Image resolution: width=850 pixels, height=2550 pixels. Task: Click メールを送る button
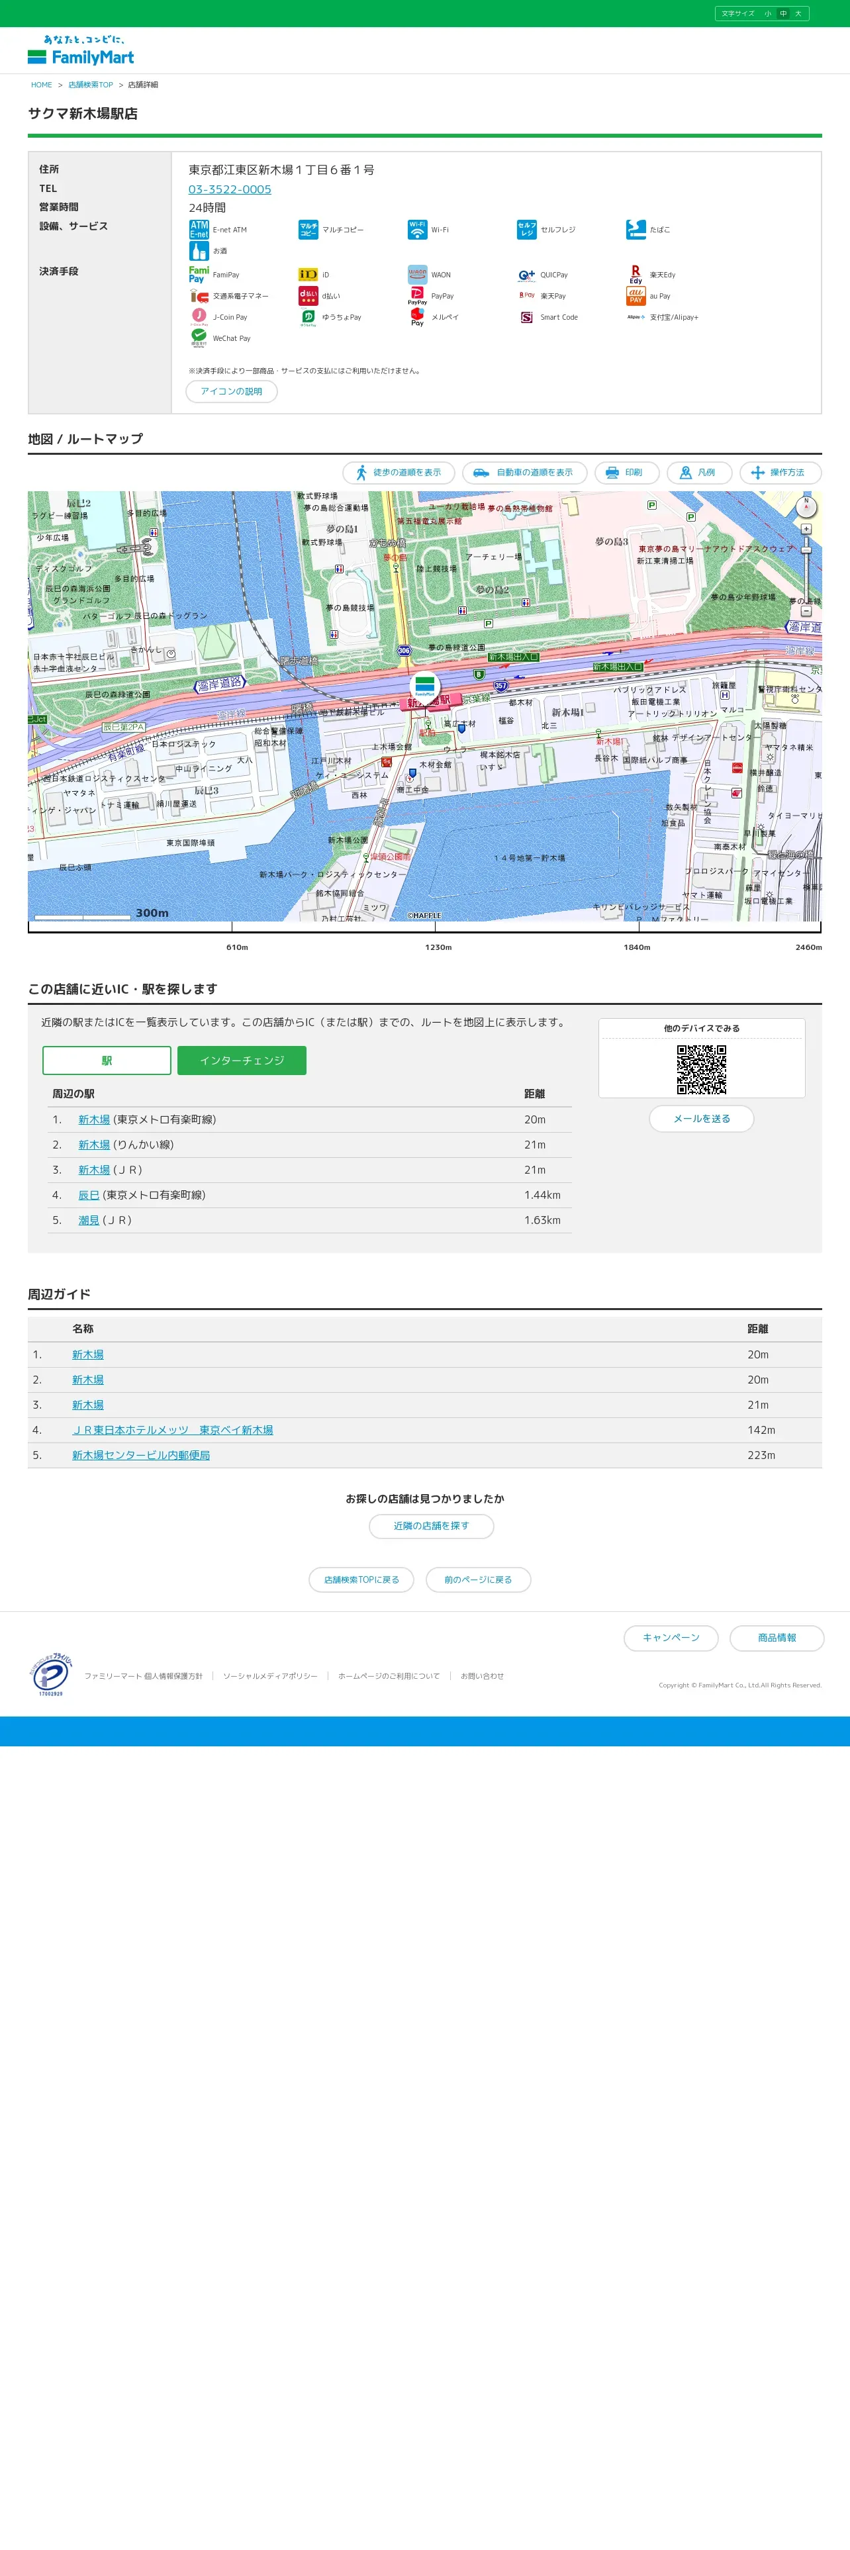click(702, 1119)
